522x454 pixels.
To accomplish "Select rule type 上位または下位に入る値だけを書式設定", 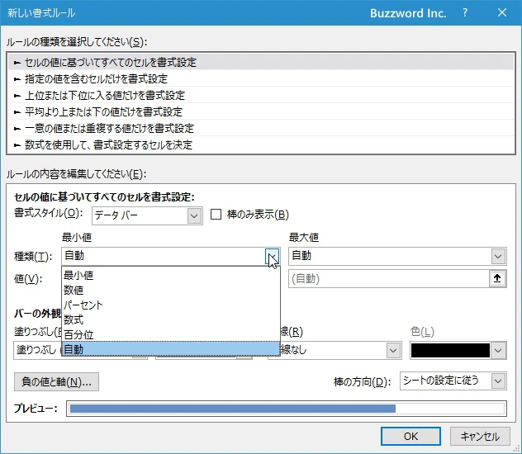I will (x=261, y=96).
